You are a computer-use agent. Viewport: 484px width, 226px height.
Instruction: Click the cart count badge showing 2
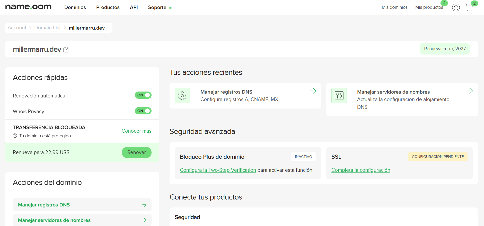tap(474, 3)
